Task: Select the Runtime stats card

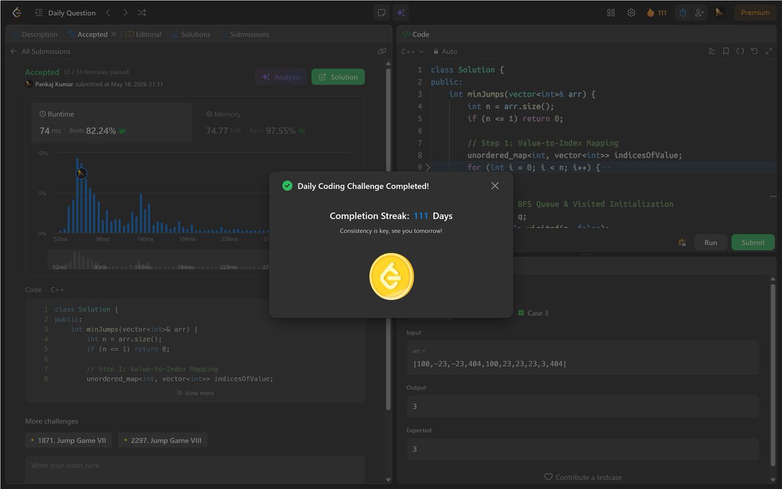Action: coord(111,123)
